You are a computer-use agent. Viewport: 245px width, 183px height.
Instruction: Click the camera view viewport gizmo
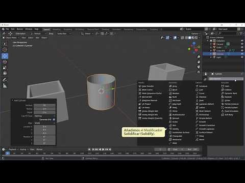click(x=199, y=67)
